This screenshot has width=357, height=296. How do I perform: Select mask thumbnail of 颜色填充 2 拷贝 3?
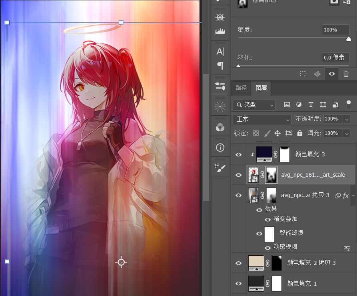coord(277,263)
